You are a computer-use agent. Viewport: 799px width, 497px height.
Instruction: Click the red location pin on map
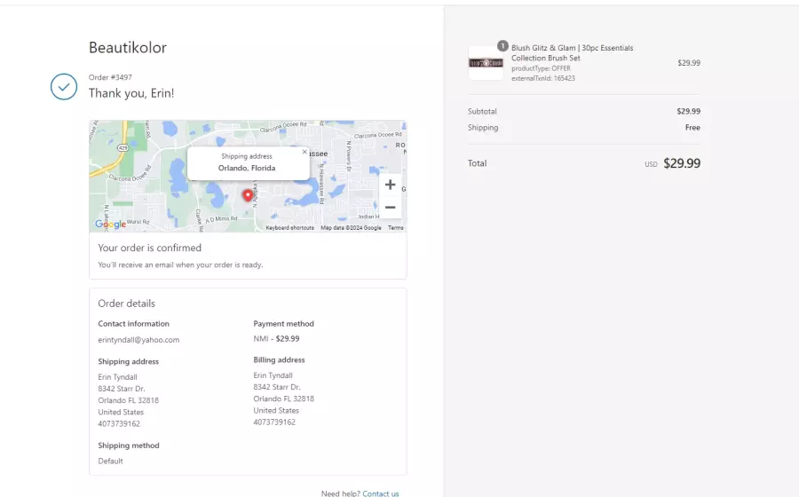point(248,195)
